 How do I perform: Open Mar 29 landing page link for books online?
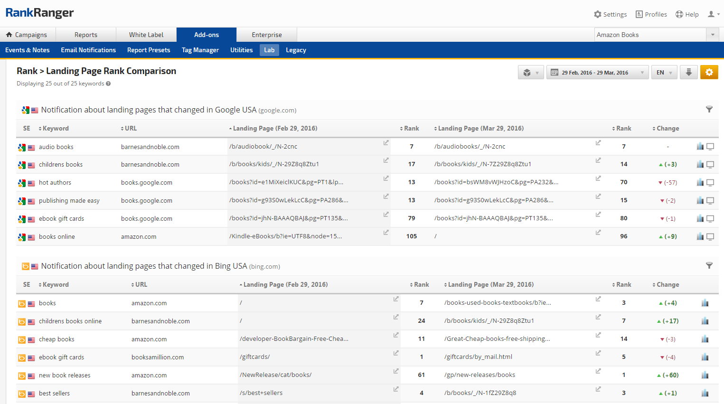click(x=598, y=233)
